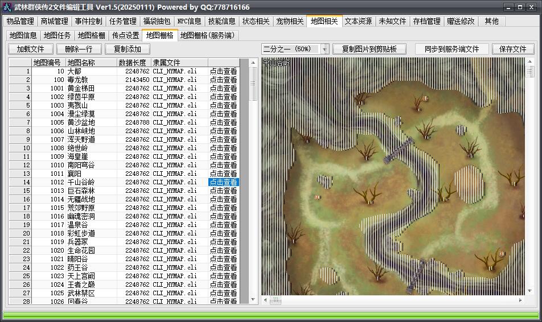Select the 二分之一 (50%) combo box
The height and width of the screenshot is (322, 542).
(x=295, y=49)
